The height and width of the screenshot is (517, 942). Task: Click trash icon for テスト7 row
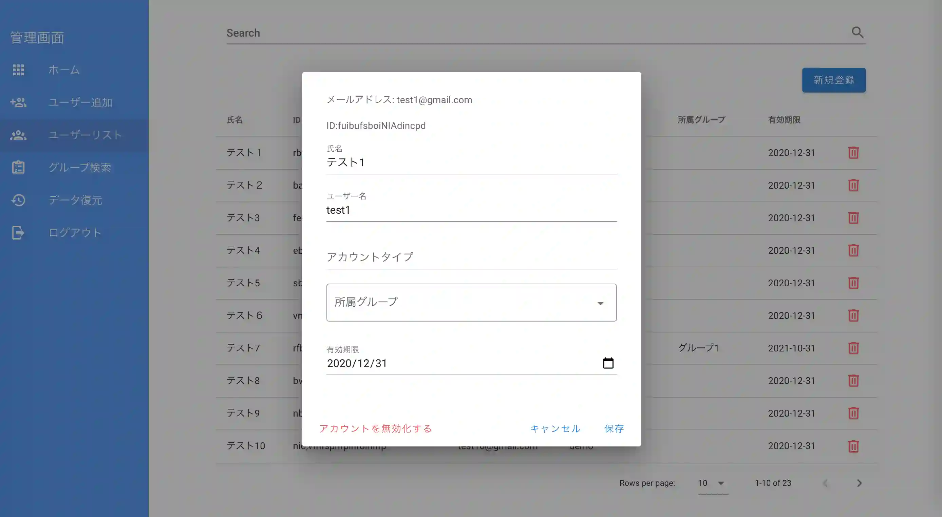click(x=853, y=348)
